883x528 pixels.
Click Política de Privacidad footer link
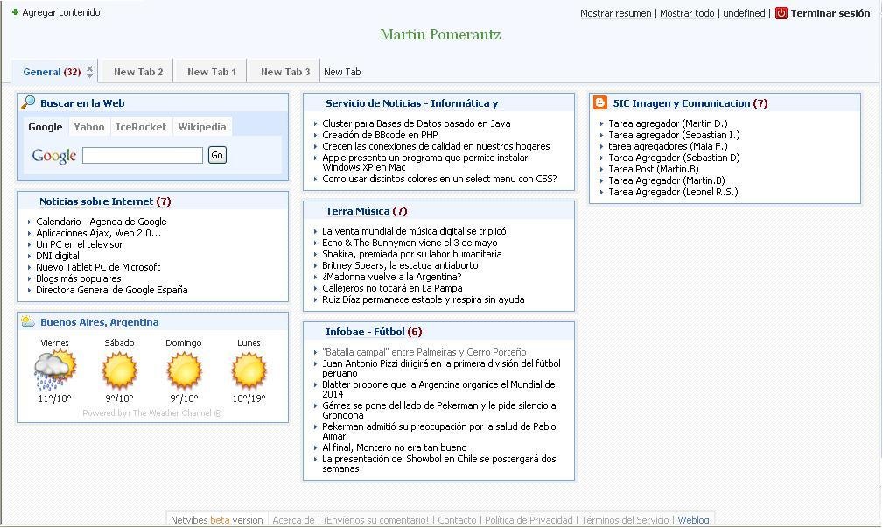[529, 519]
